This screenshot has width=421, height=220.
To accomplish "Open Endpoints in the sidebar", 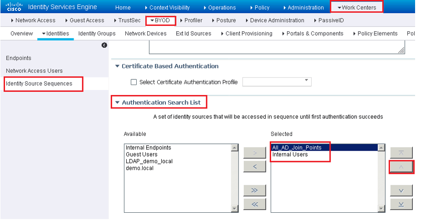I will click(x=19, y=58).
